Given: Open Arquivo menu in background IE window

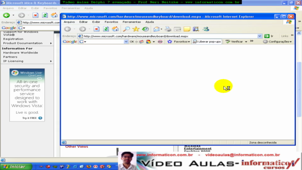Looking at the screenshot, I should click(8, 8).
